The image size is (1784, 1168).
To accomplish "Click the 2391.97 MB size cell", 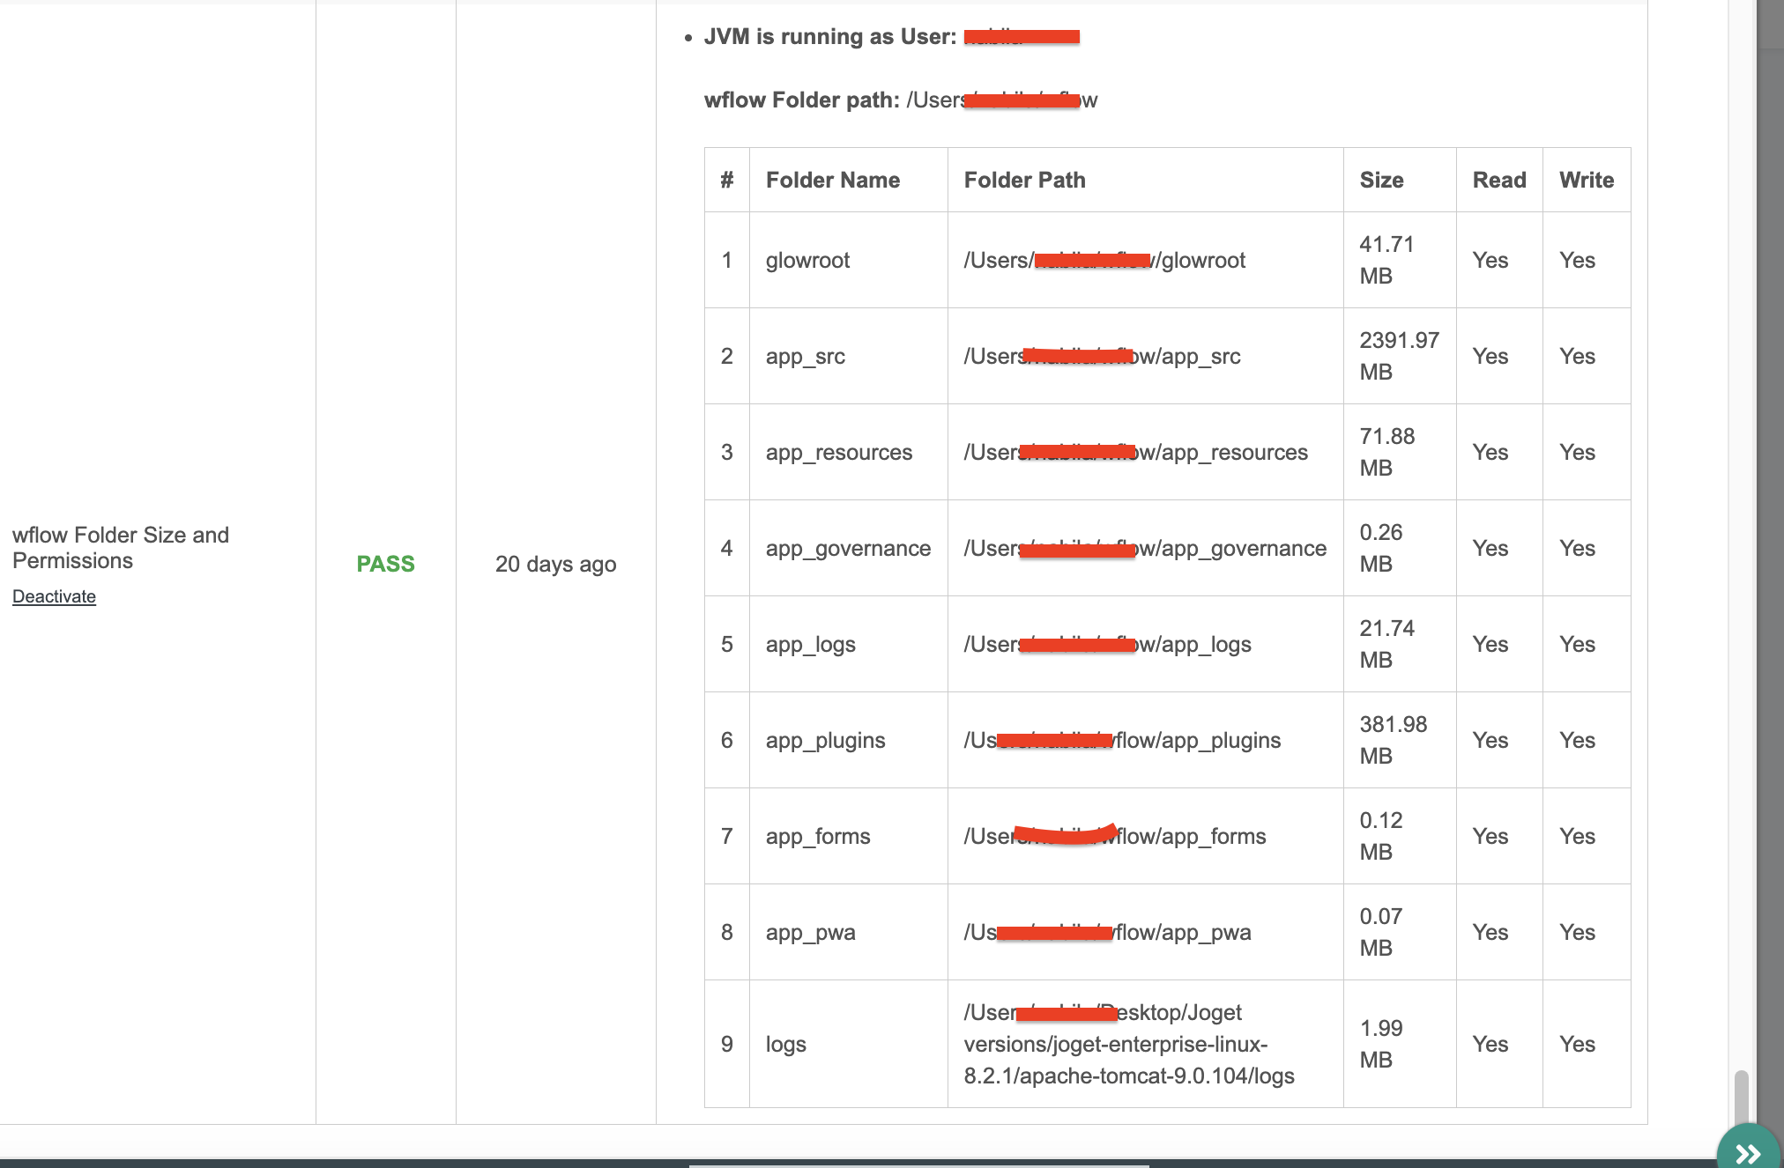I will point(1399,356).
